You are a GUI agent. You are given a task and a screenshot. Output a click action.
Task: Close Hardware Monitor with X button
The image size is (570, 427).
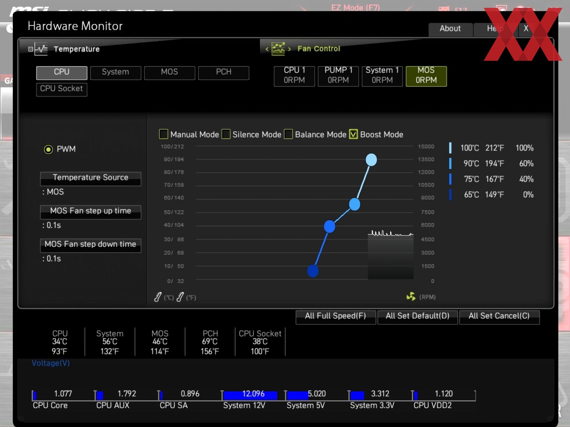click(526, 29)
